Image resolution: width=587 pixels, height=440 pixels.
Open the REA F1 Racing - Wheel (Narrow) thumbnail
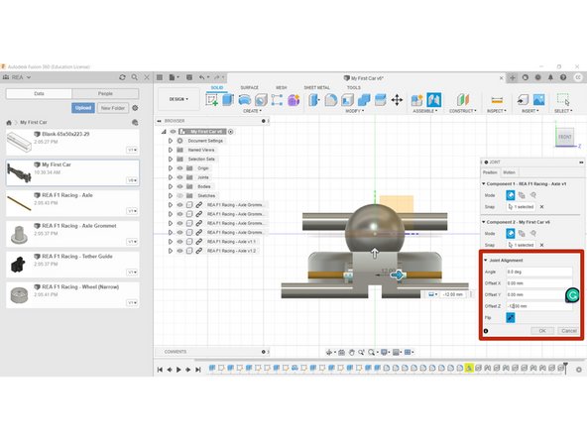(x=19, y=295)
